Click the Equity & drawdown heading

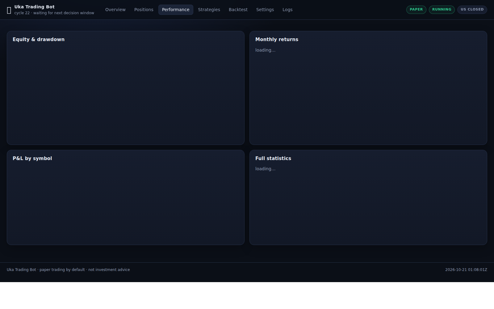pyautogui.click(x=39, y=40)
